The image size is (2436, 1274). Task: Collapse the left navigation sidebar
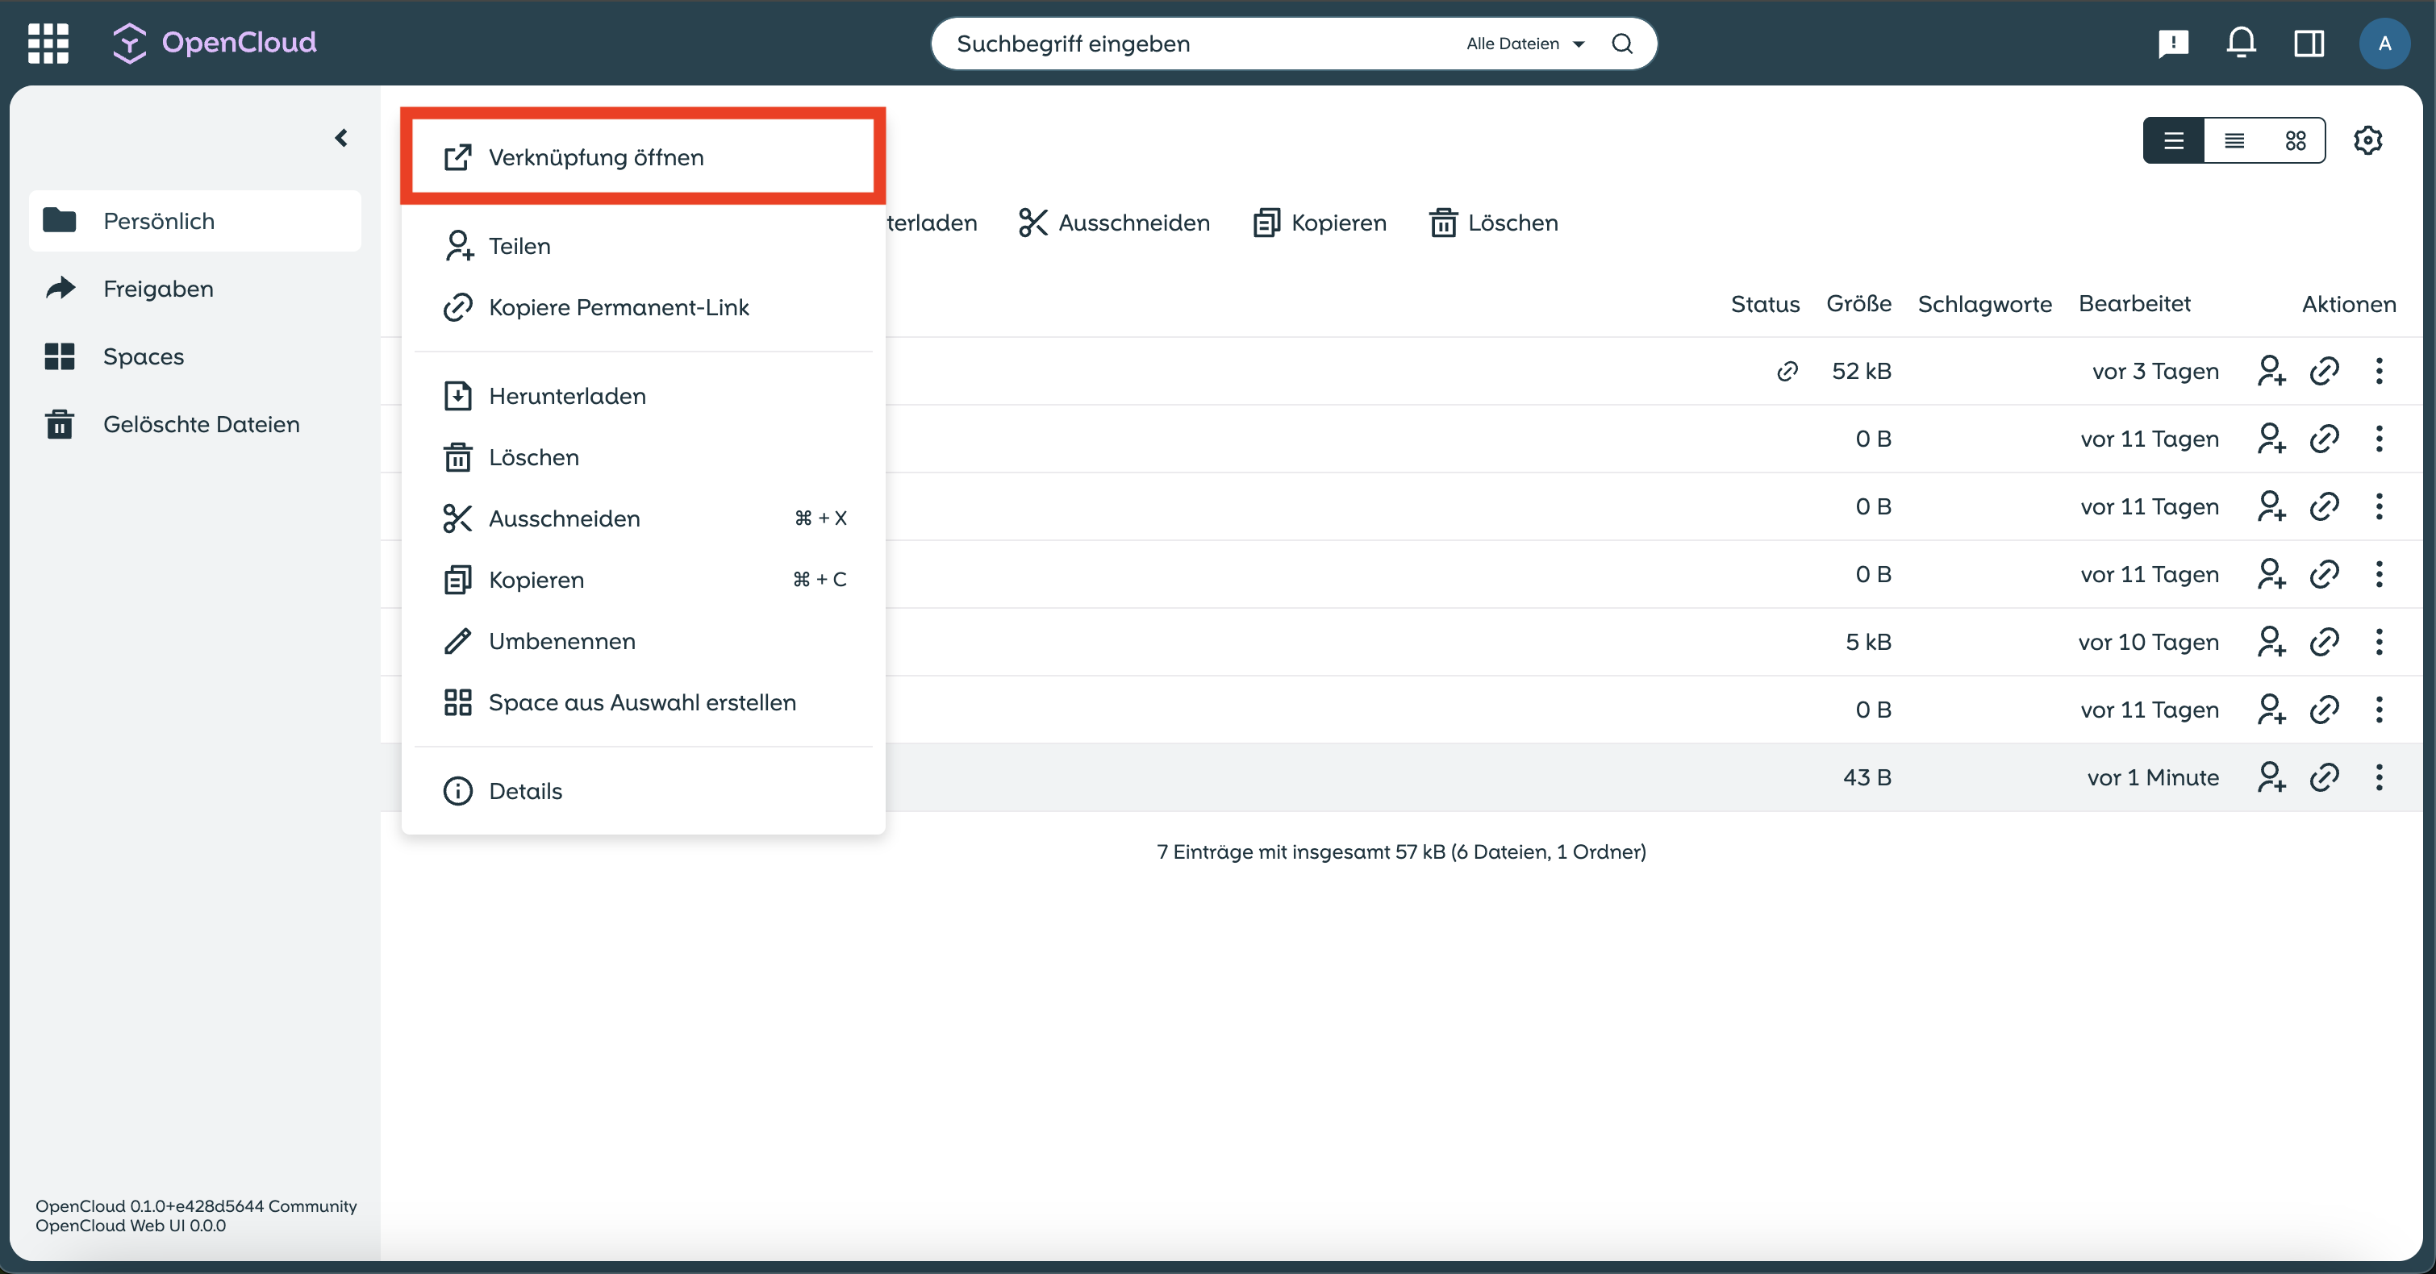[341, 138]
